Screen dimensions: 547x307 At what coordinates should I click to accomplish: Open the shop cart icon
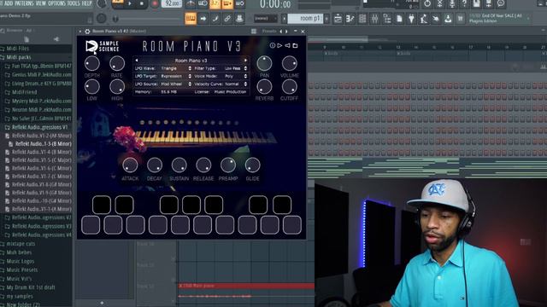tap(460, 19)
